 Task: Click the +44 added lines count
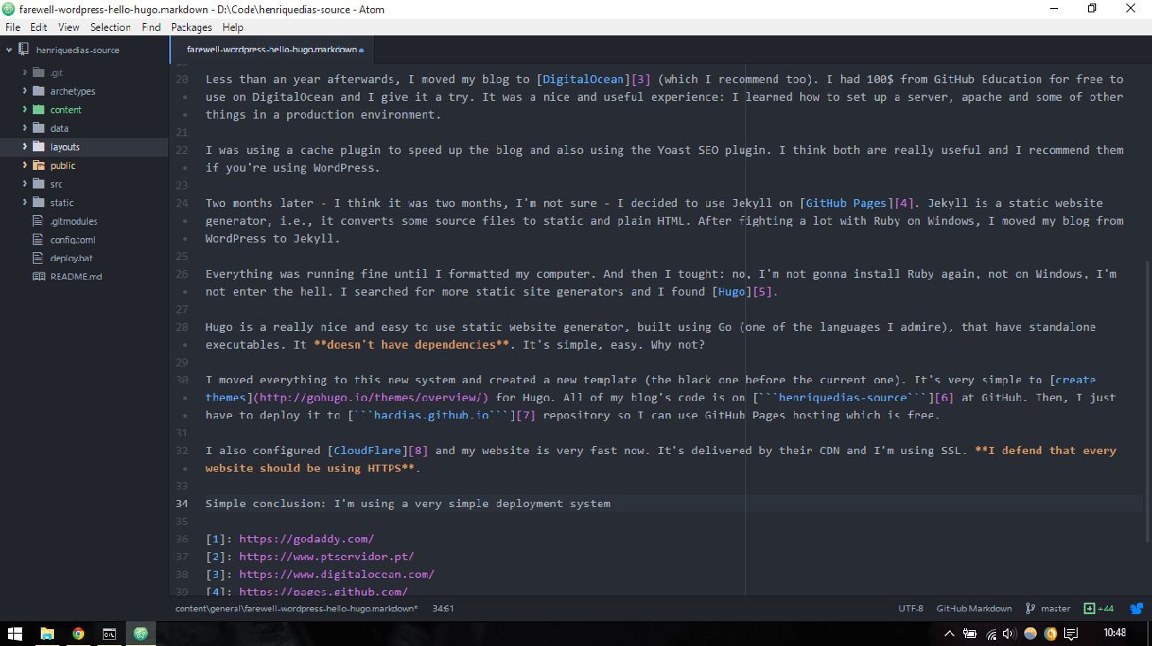pyautogui.click(x=1106, y=609)
